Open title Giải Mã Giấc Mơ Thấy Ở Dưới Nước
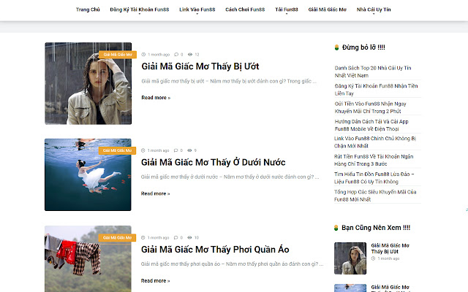The image size is (468, 292). [213, 162]
